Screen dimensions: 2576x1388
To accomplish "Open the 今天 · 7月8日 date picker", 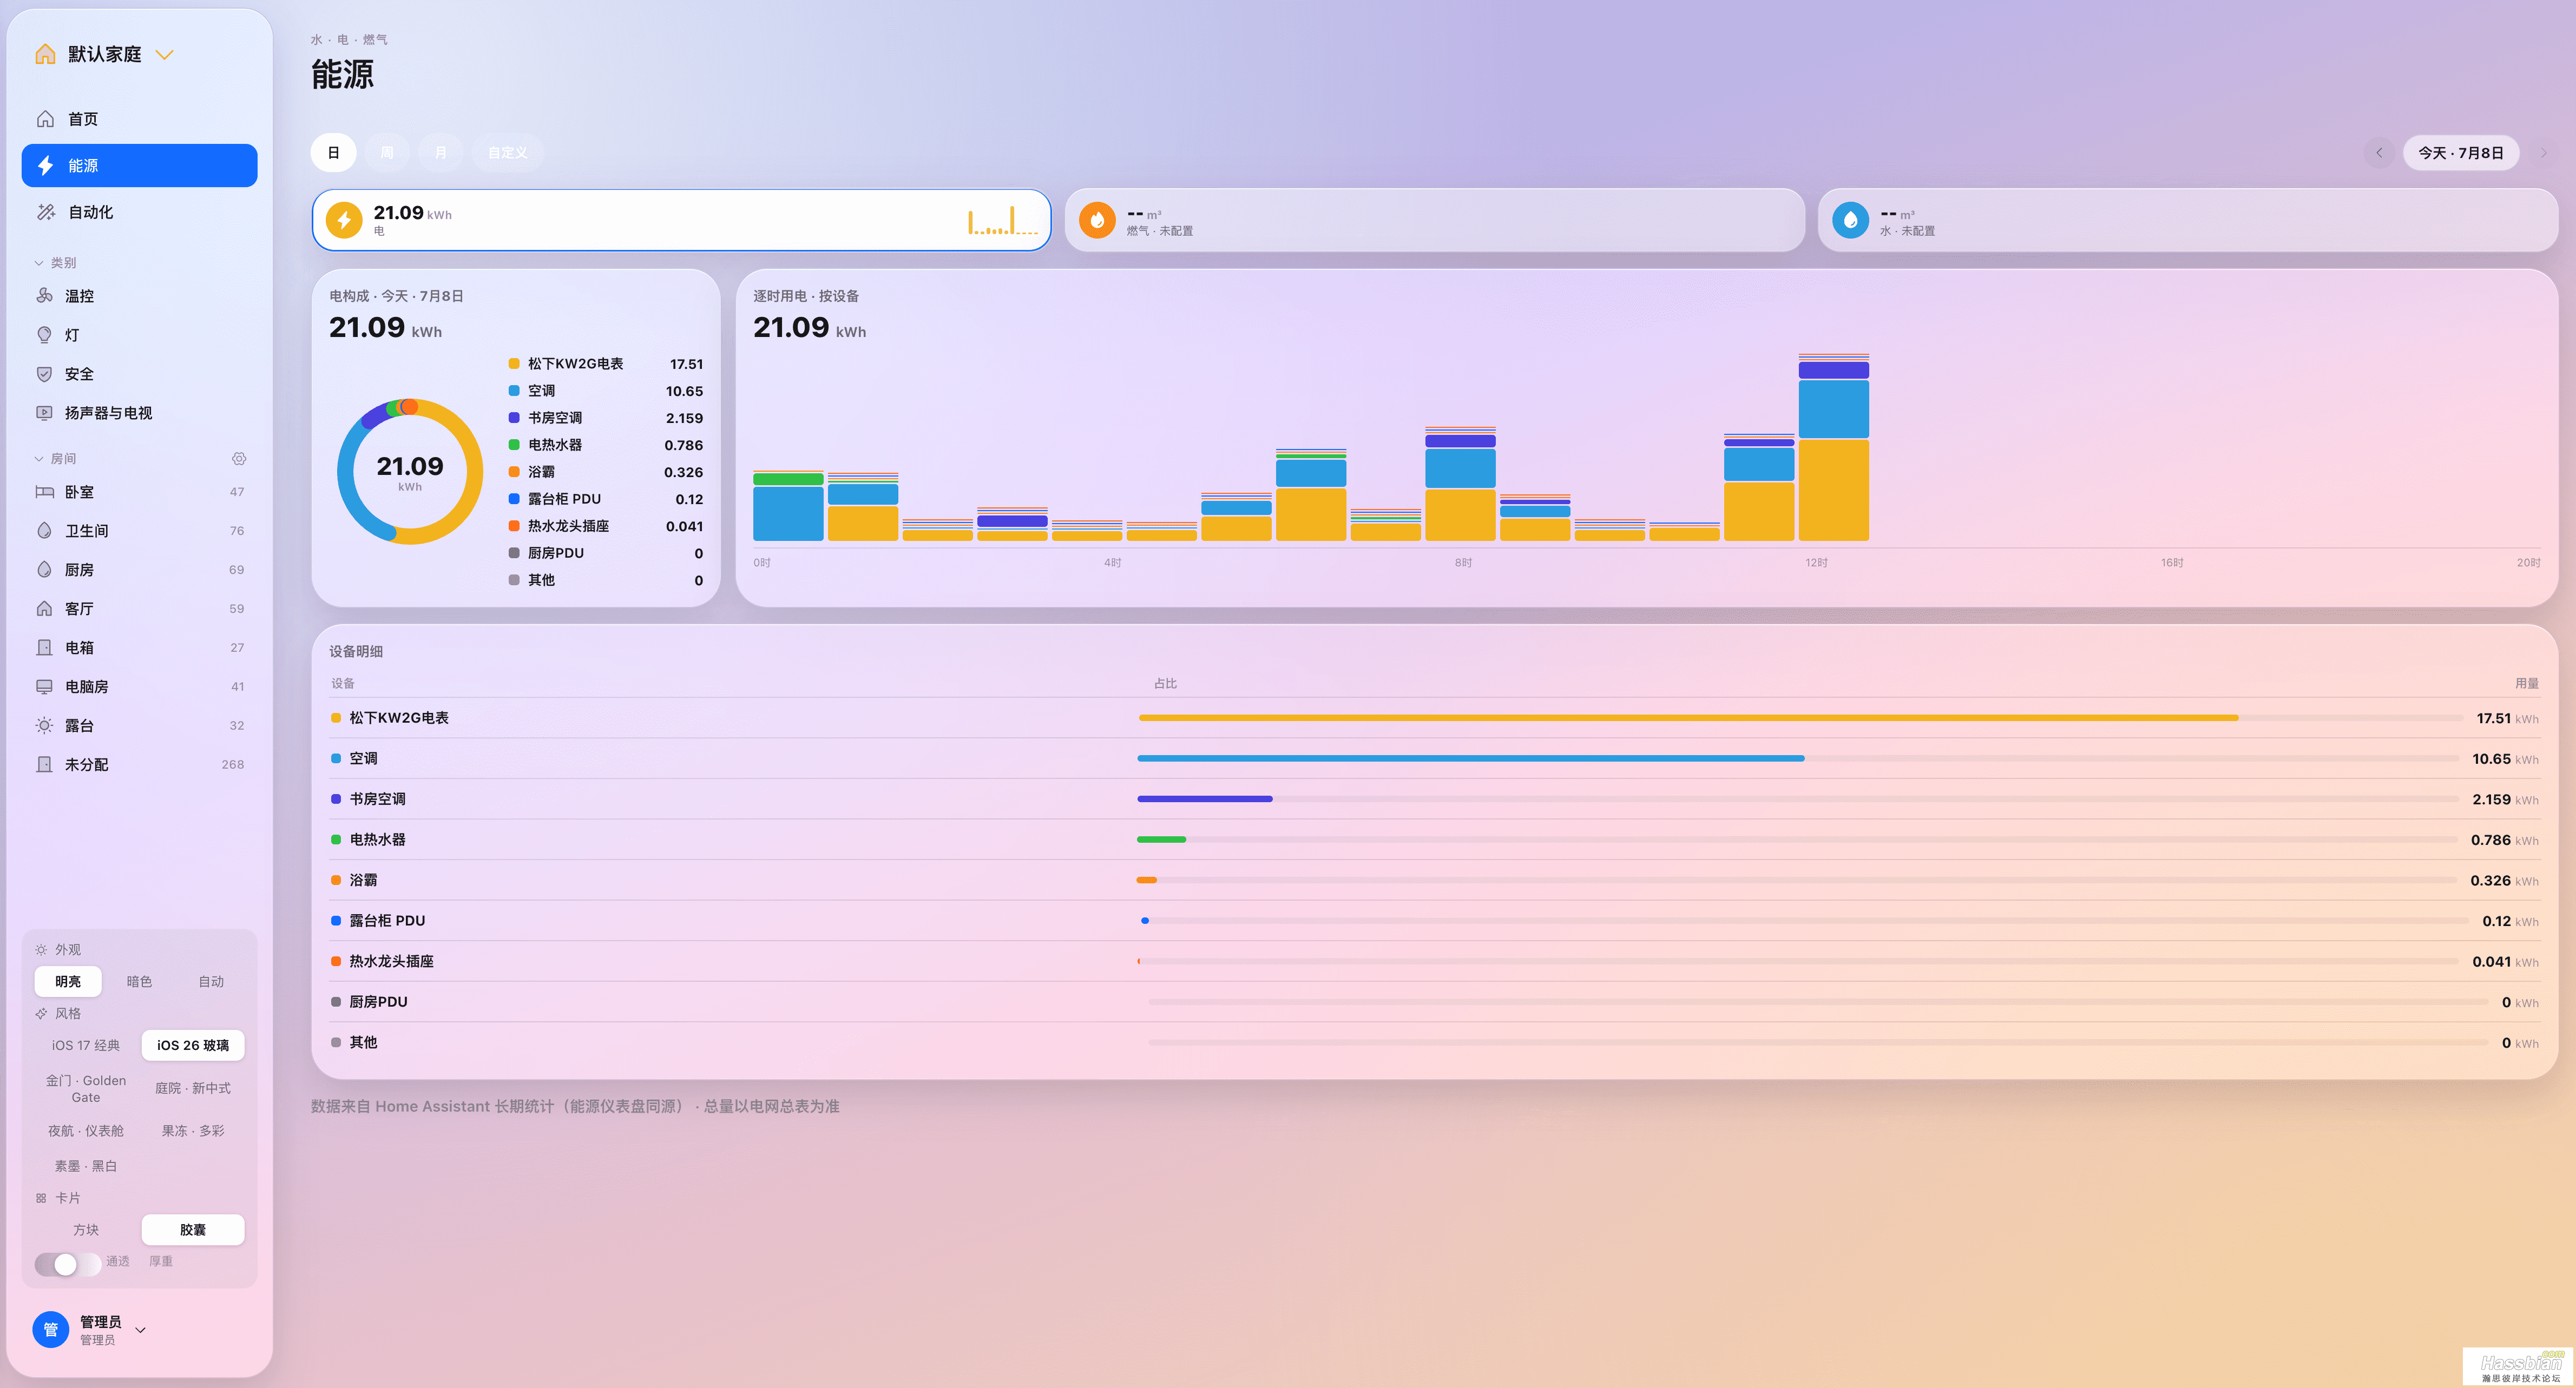I will pos(2460,153).
